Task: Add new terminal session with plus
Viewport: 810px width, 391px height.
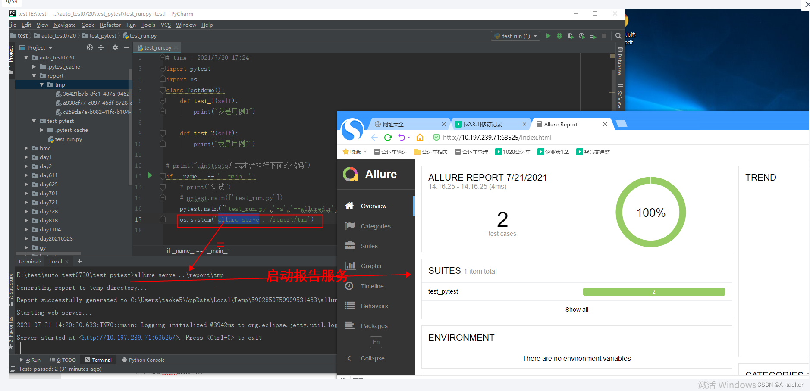Action: click(80, 261)
